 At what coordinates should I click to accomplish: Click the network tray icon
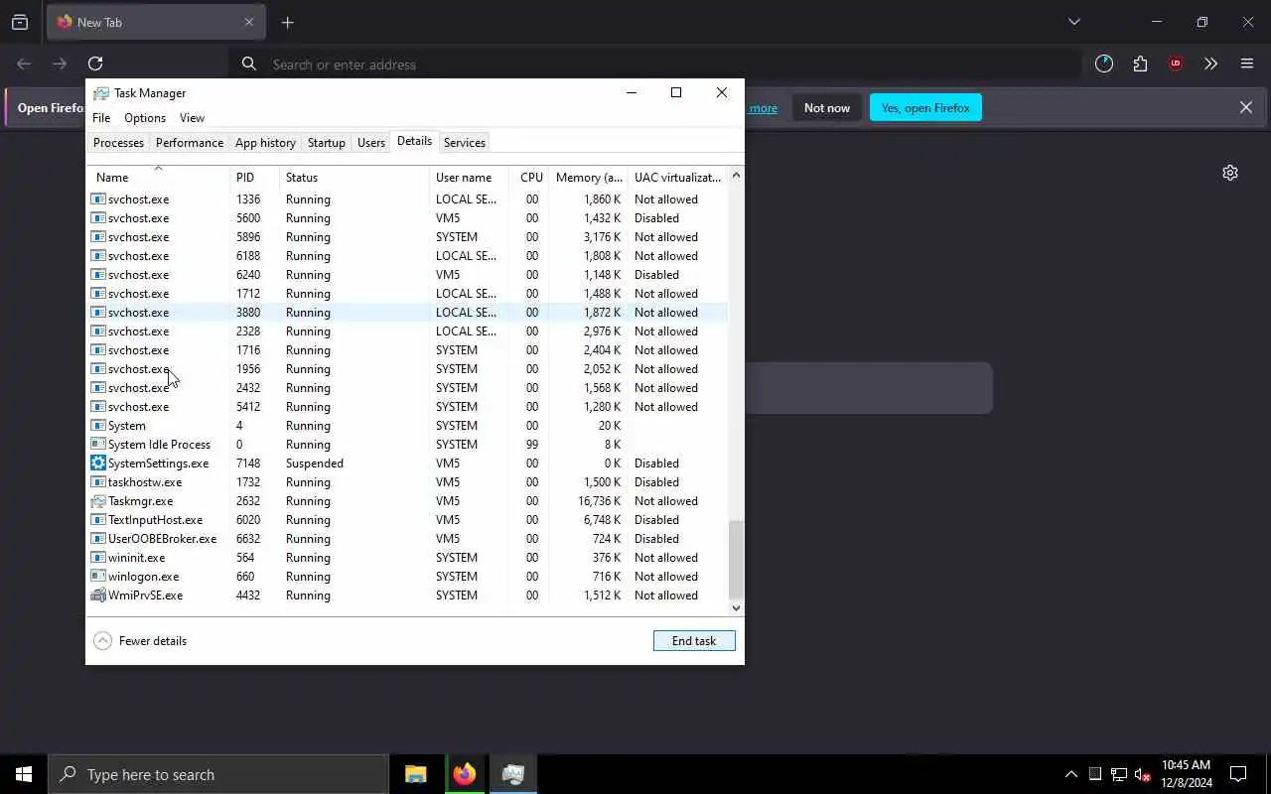tap(1118, 774)
